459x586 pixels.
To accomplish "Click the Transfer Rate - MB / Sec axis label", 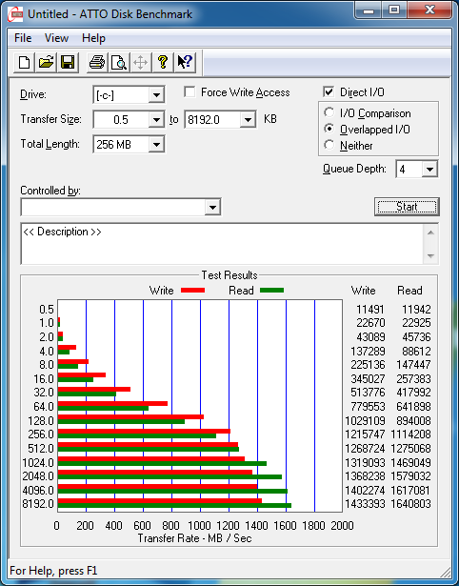I will [194, 538].
